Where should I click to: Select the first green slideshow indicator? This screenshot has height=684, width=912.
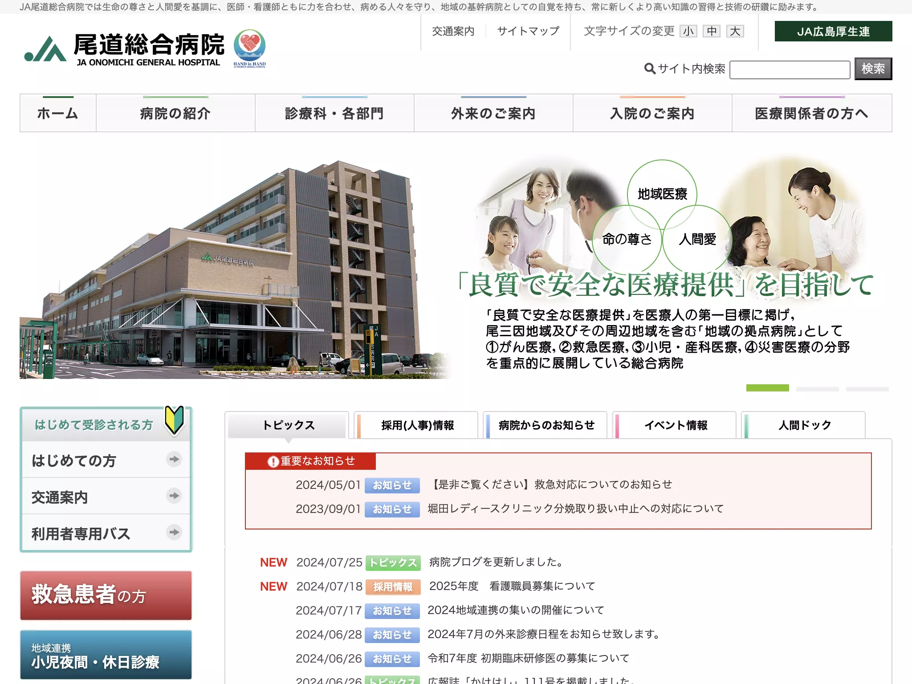click(767, 388)
